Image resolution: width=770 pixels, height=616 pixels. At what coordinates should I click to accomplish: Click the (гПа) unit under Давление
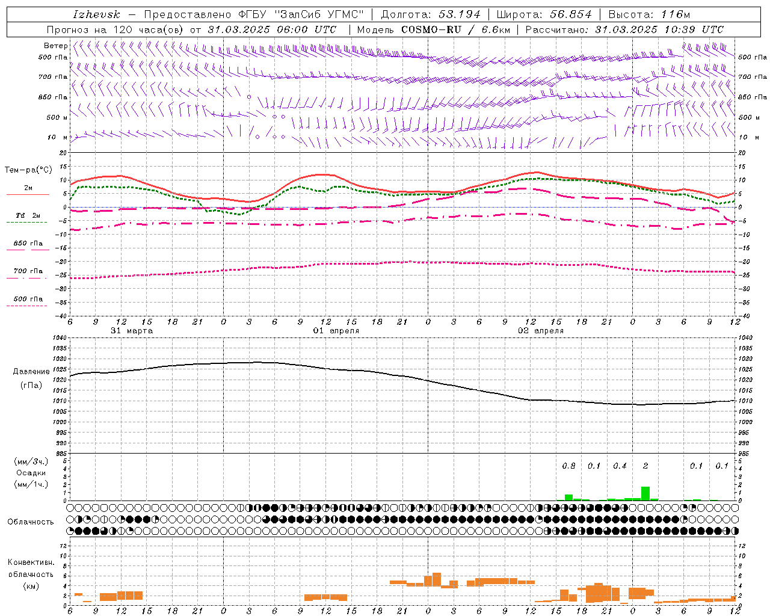[31, 386]
